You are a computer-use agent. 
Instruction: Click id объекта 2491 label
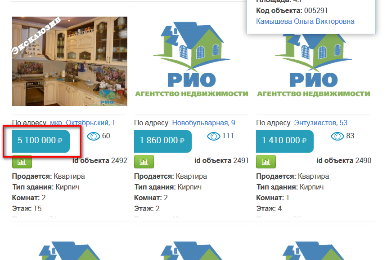click(x=221, y=160)
